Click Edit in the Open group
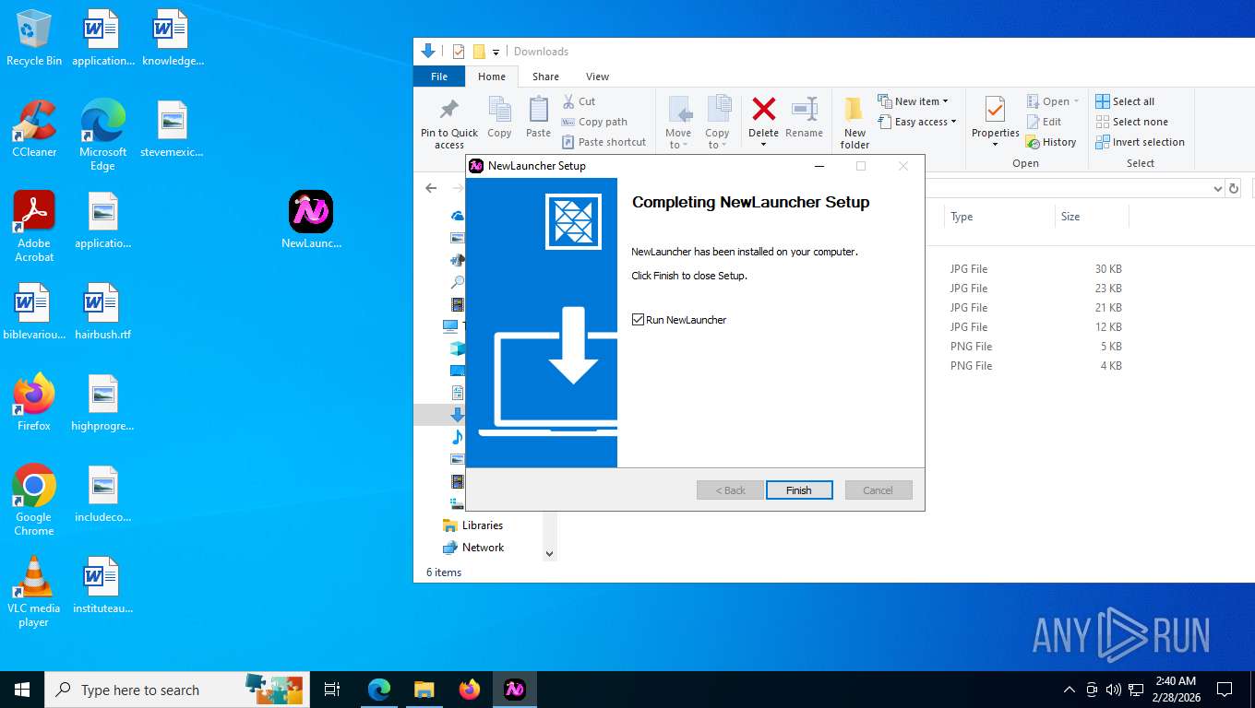 point(1044,122)
